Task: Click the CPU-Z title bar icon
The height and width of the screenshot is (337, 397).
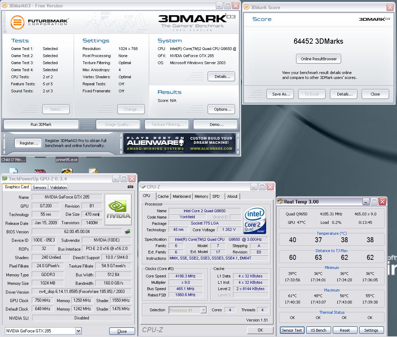Action: pyautogui.click(x=143, y=187)
